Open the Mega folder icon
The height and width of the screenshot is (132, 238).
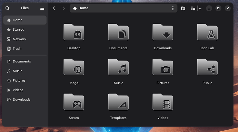[x=74, y=67]
